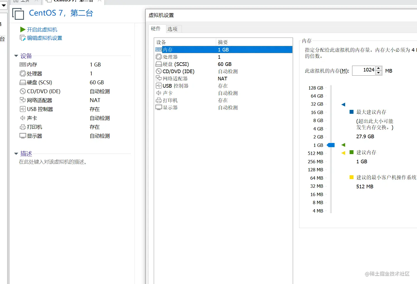Click the 内存 icon in the main window device summary

pyautogui.click(x=23, y=65)
